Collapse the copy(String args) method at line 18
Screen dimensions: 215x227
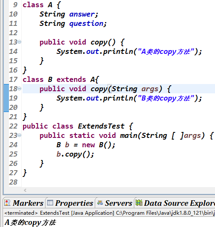pos(19,88)
